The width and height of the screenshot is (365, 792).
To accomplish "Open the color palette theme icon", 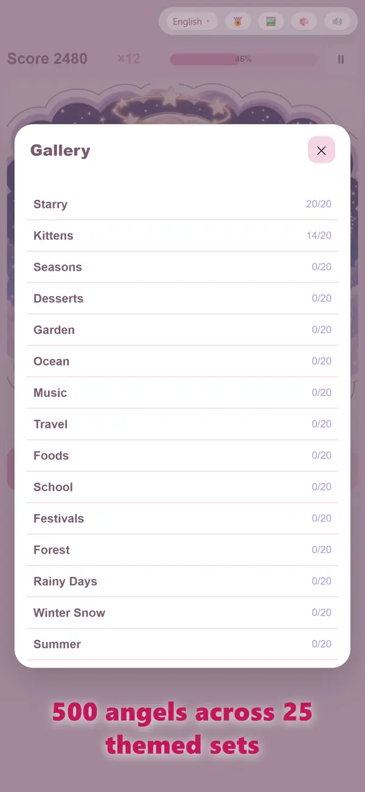I will click(x=304, y=21).
